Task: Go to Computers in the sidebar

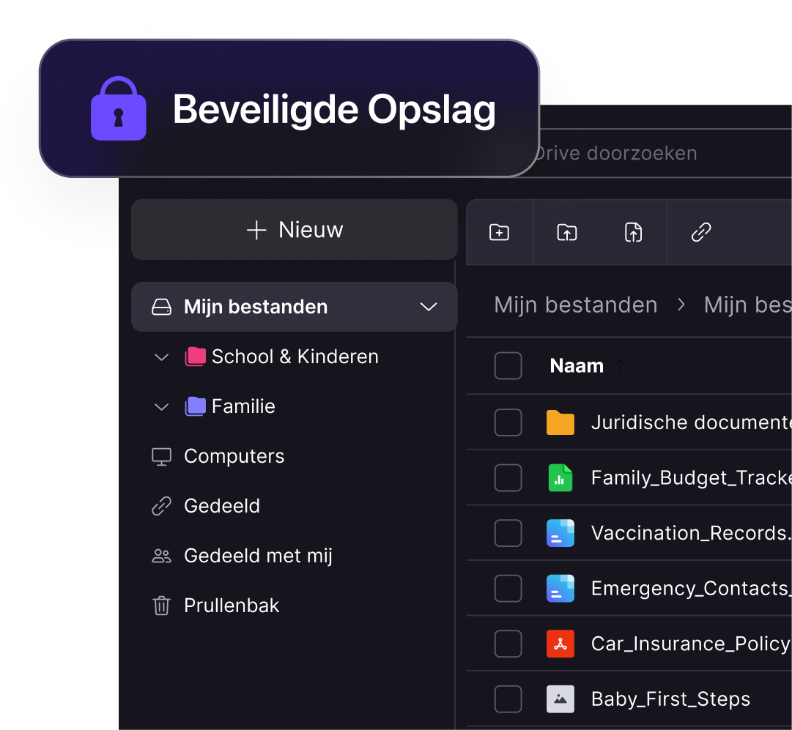Action: (x=234, y=456)
